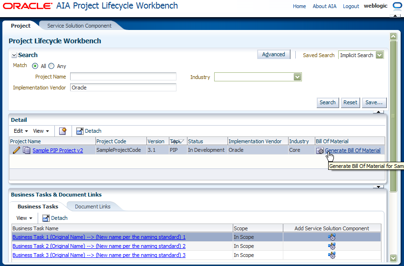
Task: Select the Document Links tab
Action: (x=93, y=207)
